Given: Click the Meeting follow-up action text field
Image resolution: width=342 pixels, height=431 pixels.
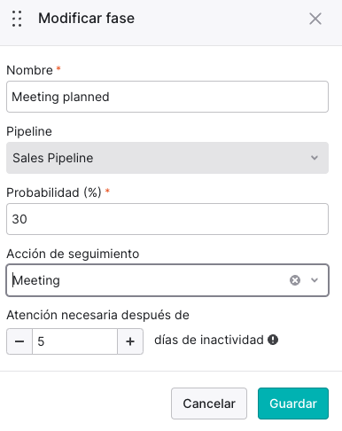Looking at the screenshot, I should coord(148,280).
